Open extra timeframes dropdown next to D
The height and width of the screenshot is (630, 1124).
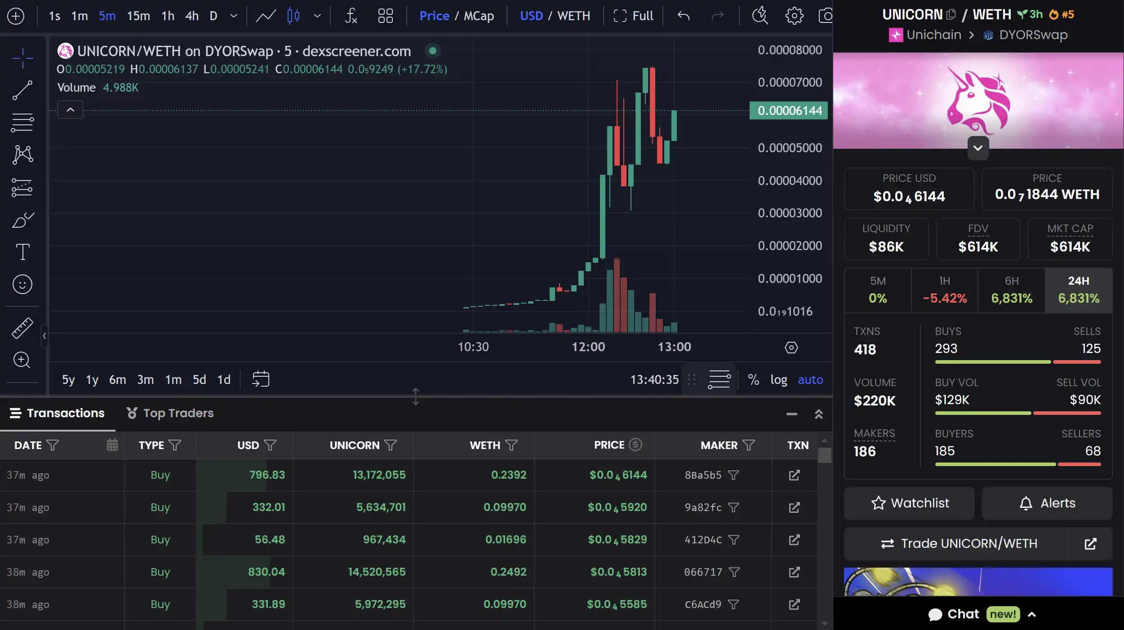tap(233, 16)
